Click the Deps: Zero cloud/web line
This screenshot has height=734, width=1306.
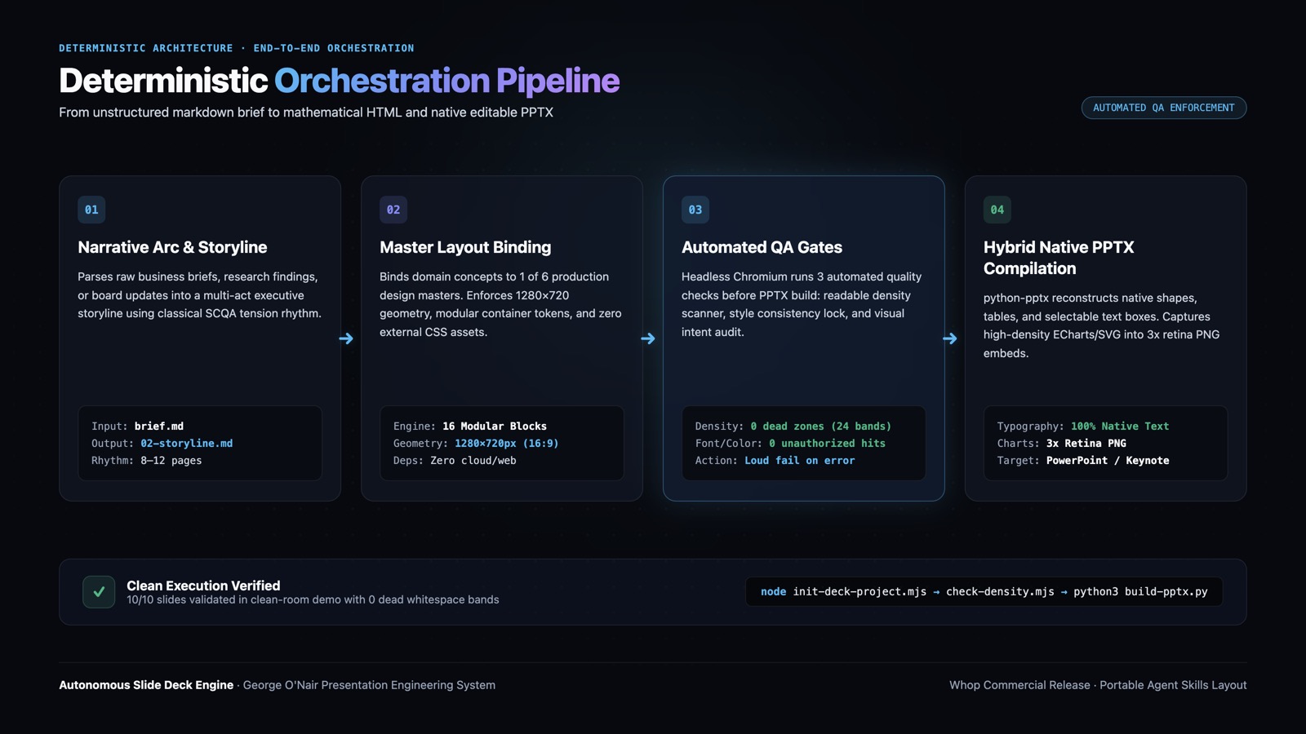[455, 461]
